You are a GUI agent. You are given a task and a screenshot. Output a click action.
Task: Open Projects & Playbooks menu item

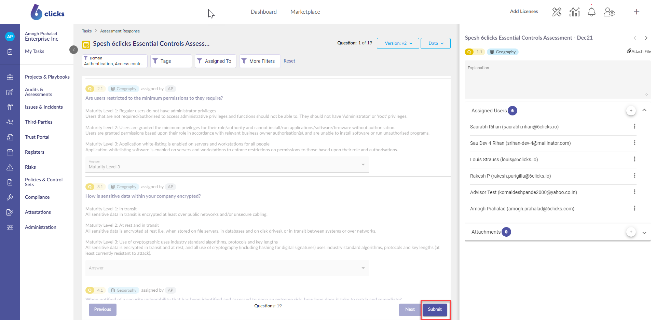pos(47,77)
